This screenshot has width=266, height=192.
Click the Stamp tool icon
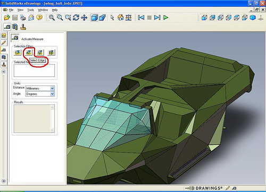(23, 27)
